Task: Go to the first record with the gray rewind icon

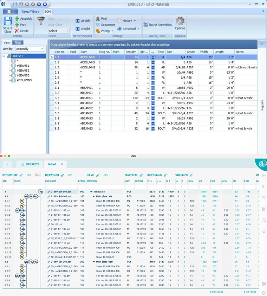Action: coord(27,4)
